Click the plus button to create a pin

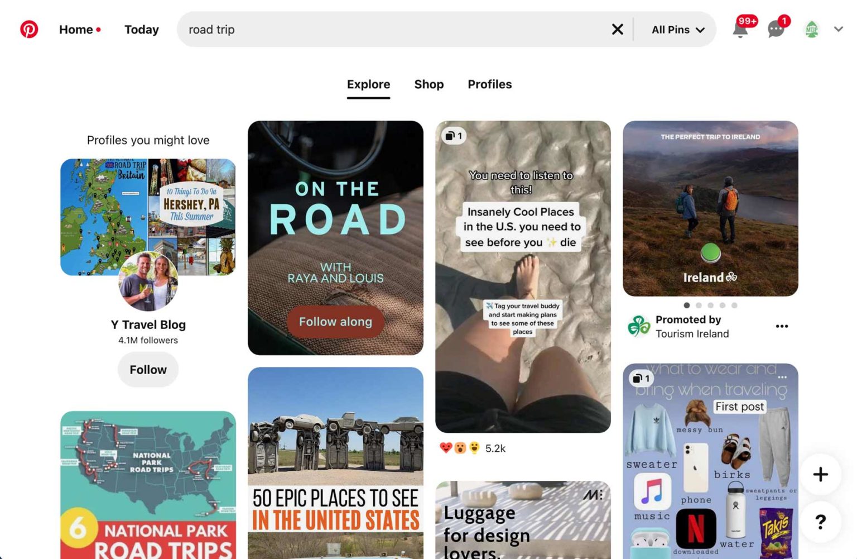point(820,475)
